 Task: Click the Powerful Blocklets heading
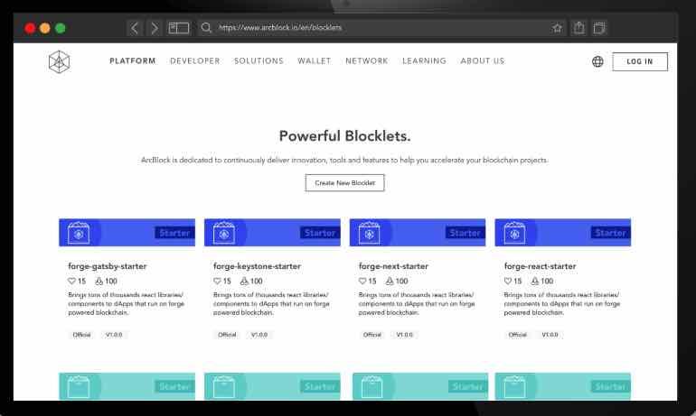pyautogui.click(x=345, y=136)
